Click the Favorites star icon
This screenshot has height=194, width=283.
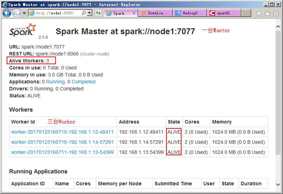coord(268,14)
